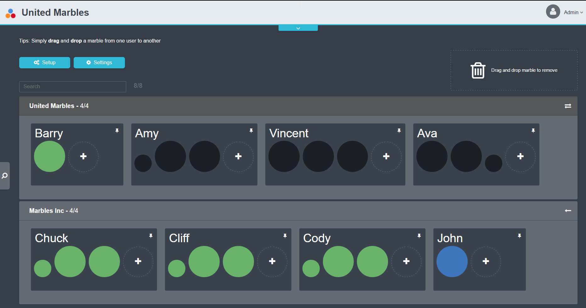This screenshot has width=586, height=308.
Task: Open the Setup button
Action: tap(45, 63)
